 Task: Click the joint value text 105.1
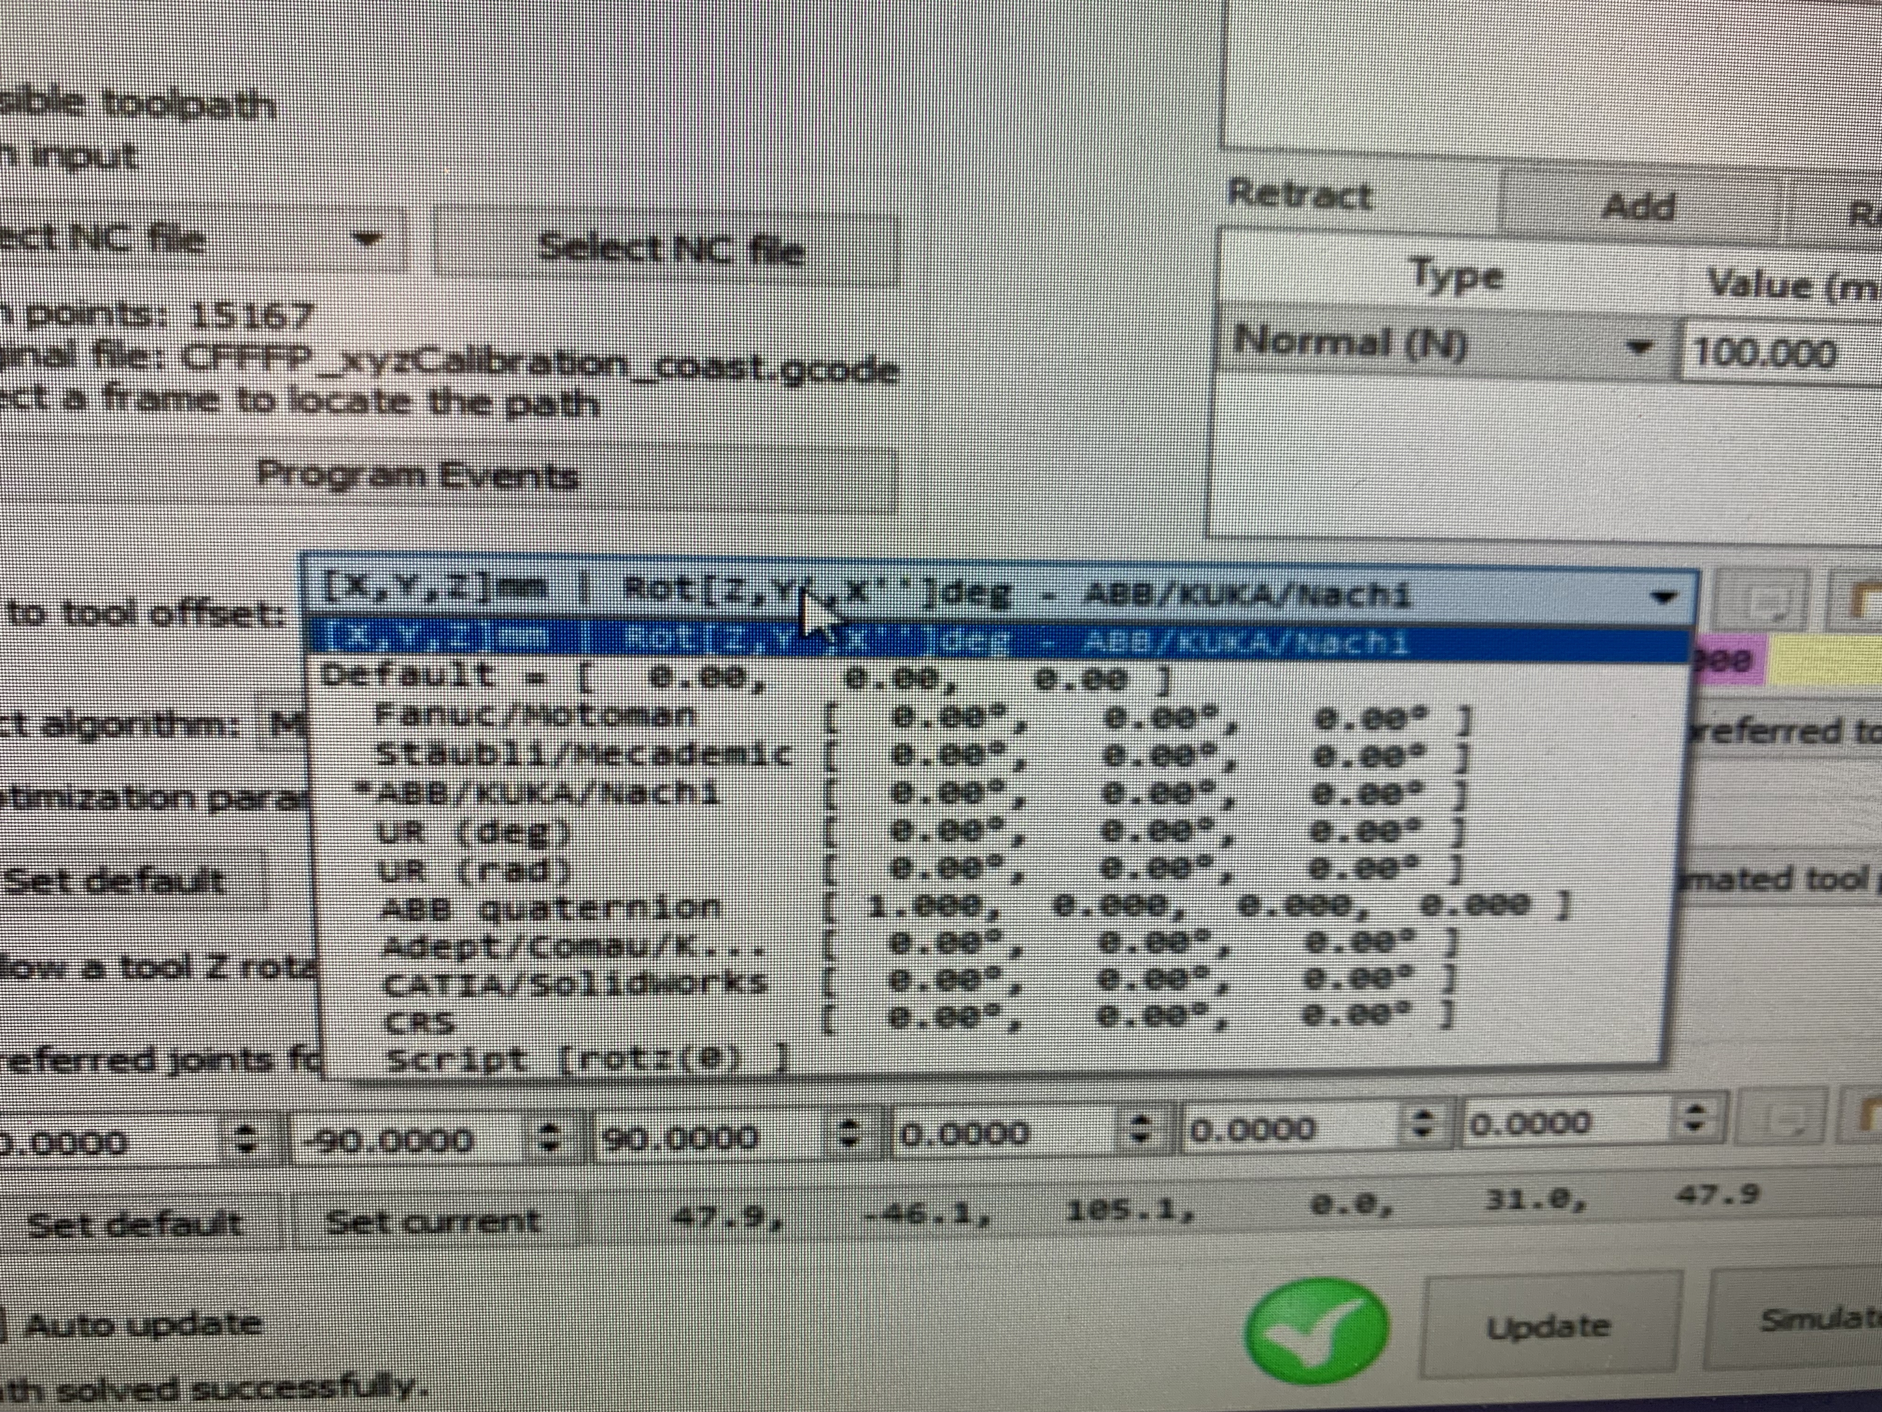coord(1131,1209)
